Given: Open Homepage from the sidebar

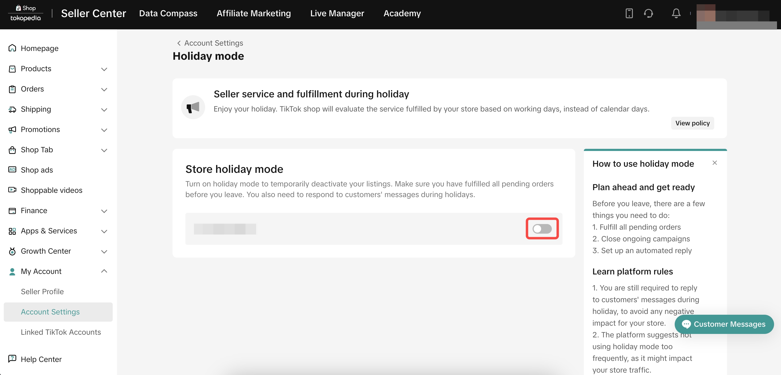Looking at the screenshot, I should click(x=40, y=48).
